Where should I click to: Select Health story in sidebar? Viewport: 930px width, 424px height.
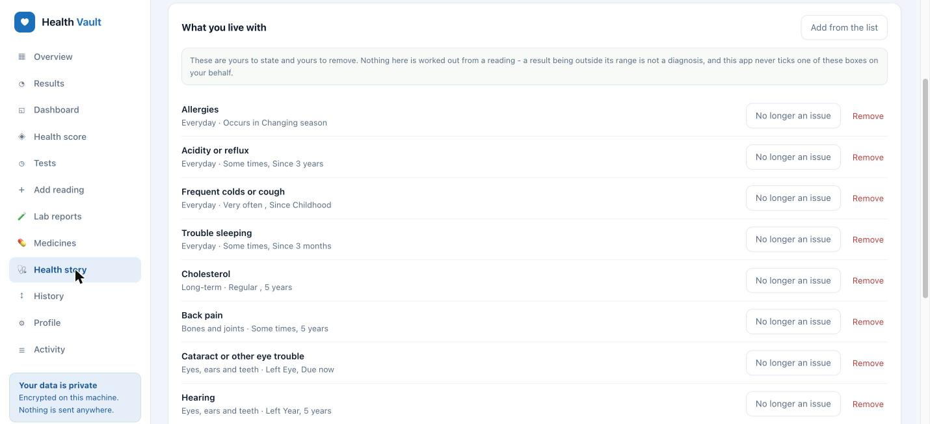75,270
